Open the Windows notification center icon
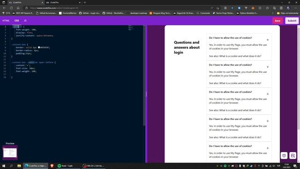This screenshot has height=169, width=300. [x=295, y=166]
